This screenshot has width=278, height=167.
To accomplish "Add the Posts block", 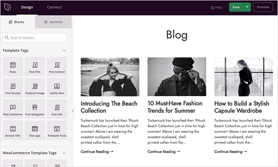I will coord(13,67).
